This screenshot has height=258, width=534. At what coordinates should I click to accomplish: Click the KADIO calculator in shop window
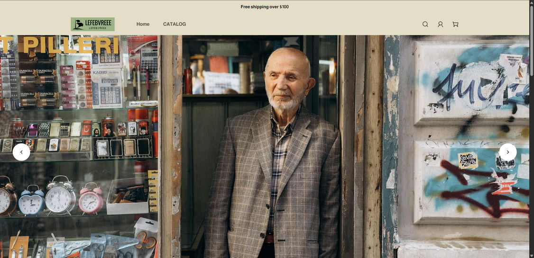(x=106, y=88)
